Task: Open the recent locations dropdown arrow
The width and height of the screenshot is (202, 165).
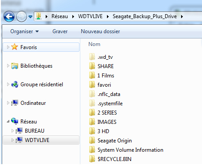Action: click(x=31, y=17)
